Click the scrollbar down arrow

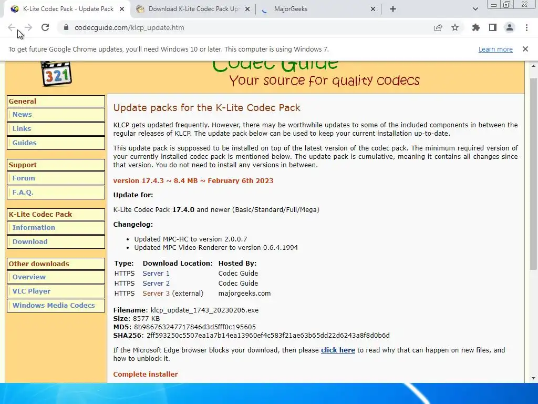point(533,378)
